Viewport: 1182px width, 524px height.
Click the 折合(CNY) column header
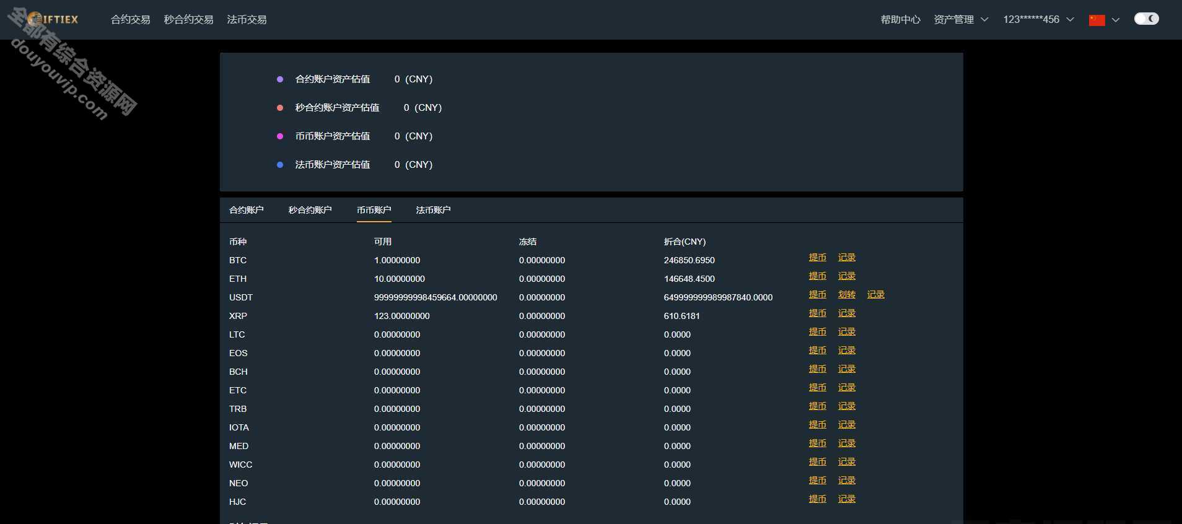point(685,242)
